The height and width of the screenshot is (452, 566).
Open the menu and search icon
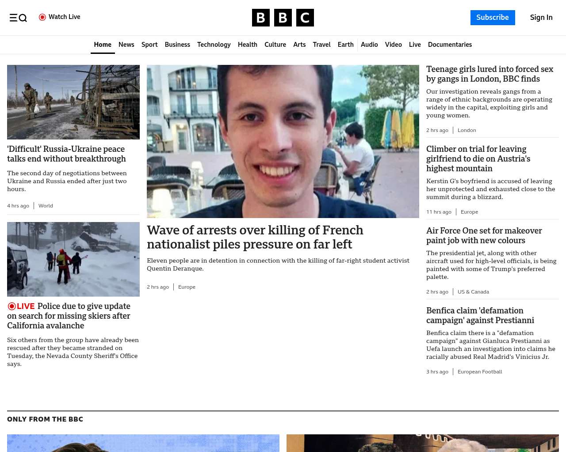[x=18, y=18]
